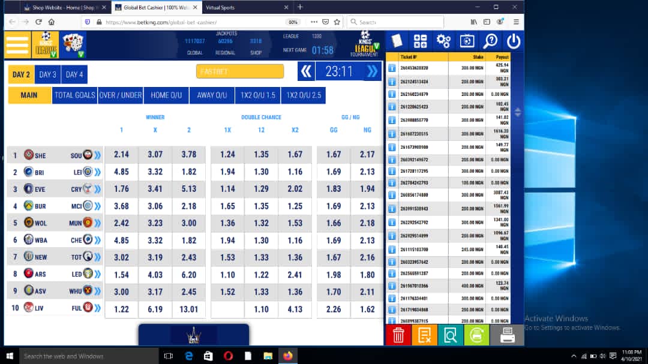Click the info icon for ticket 260453628320

[392, 68]
